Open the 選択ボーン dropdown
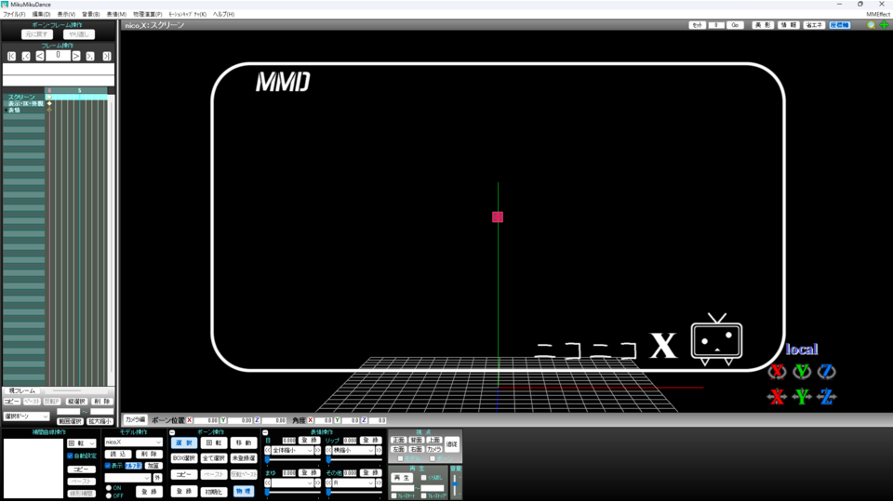 click(x=26, y=416)
